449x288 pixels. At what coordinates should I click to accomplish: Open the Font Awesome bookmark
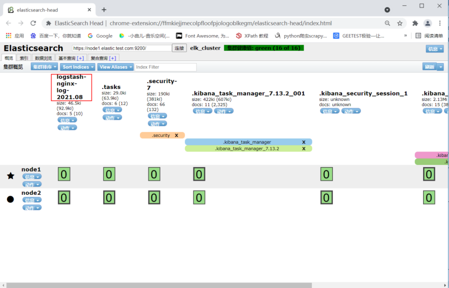click(x=203, y=36)
